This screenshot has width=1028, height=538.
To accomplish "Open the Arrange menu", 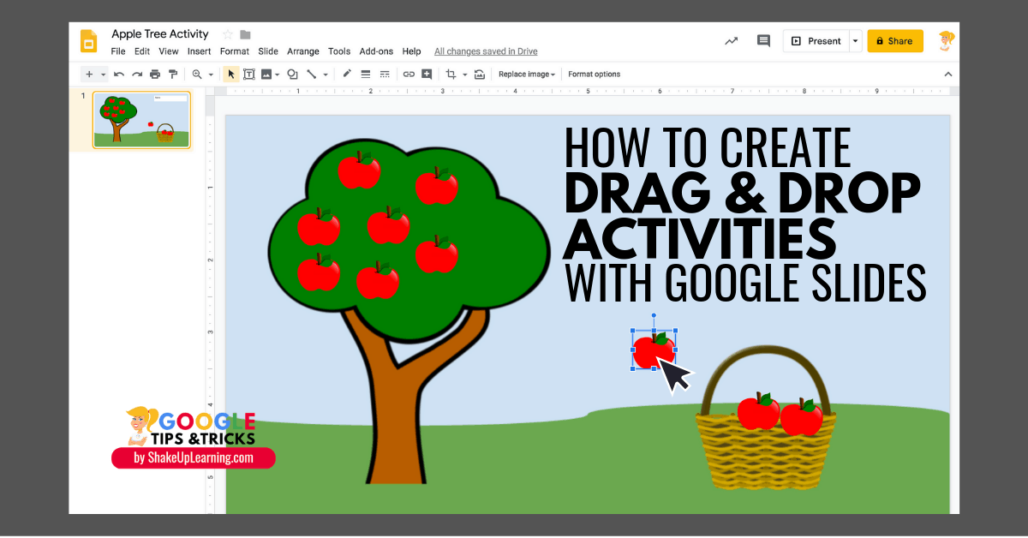I will [302, 51].
